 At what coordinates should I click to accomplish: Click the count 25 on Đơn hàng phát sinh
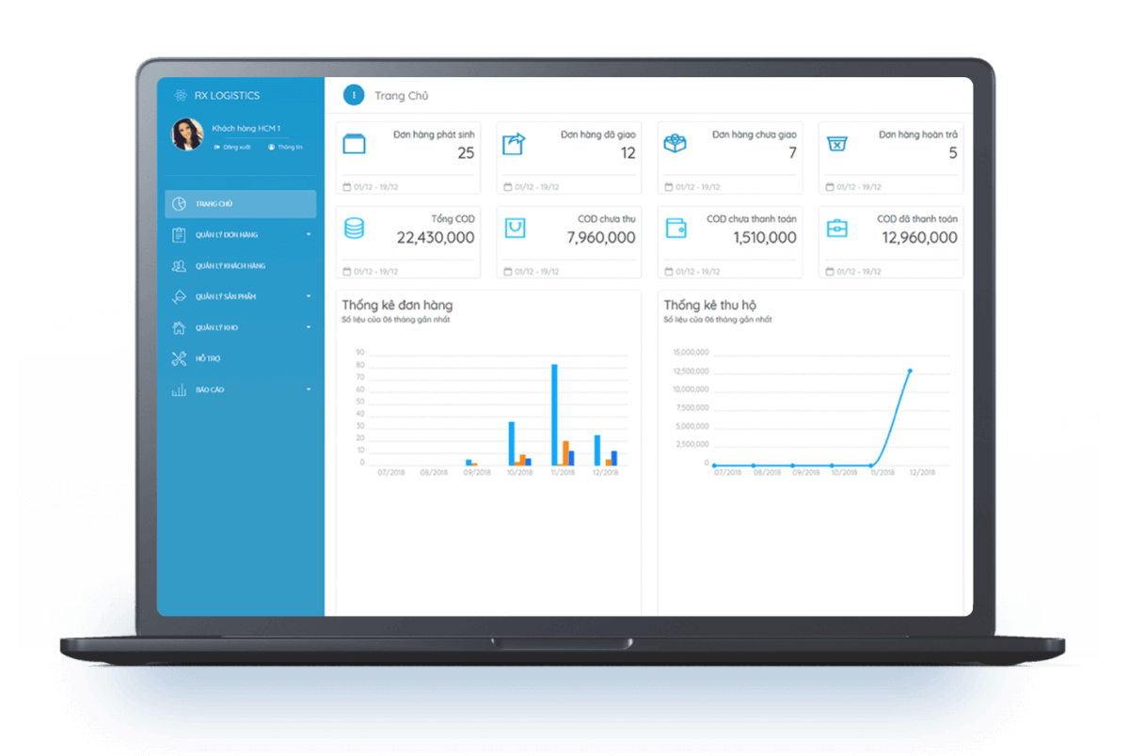466,153
